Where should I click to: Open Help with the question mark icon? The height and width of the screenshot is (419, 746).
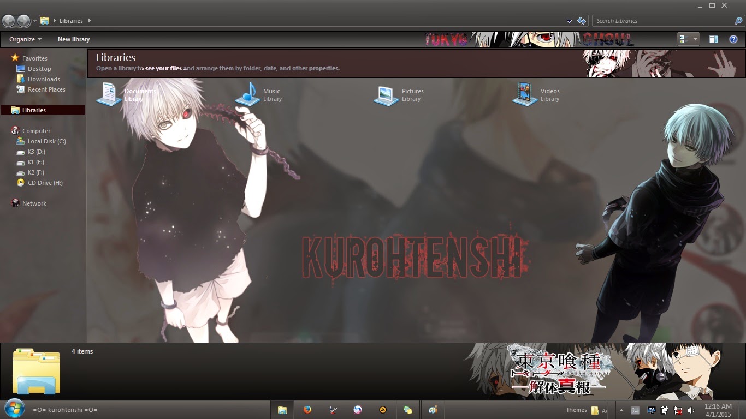(733, 39)
